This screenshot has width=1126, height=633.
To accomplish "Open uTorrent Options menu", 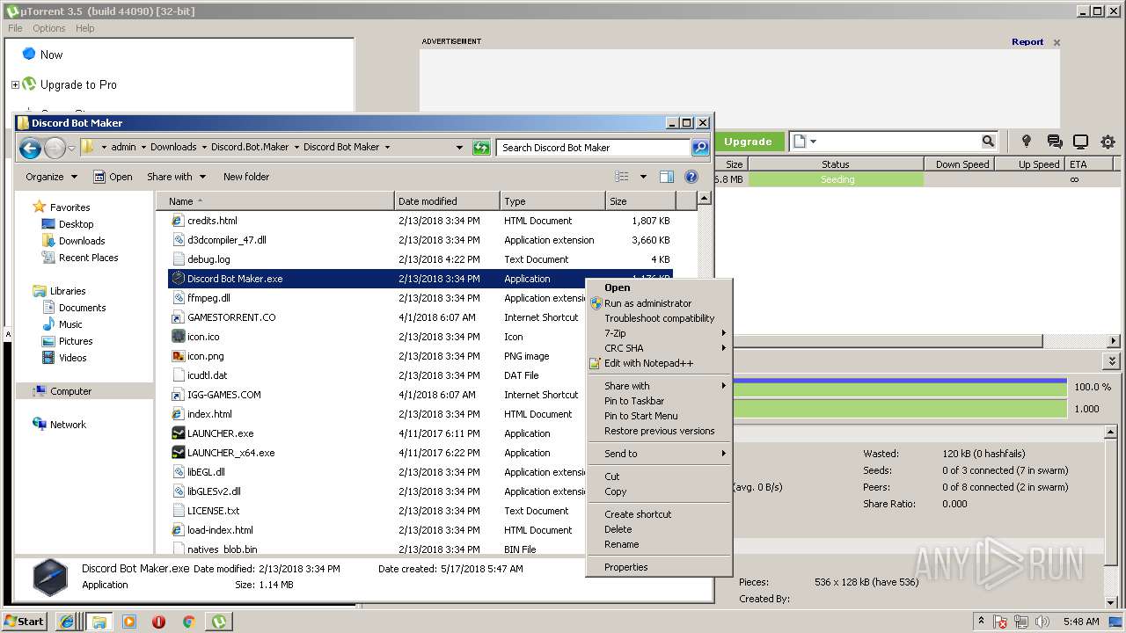I will 49,28.
